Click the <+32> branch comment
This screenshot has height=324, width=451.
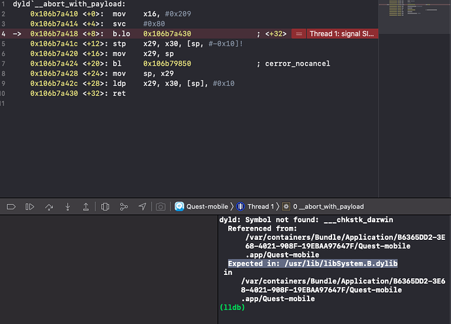[276, 34]
